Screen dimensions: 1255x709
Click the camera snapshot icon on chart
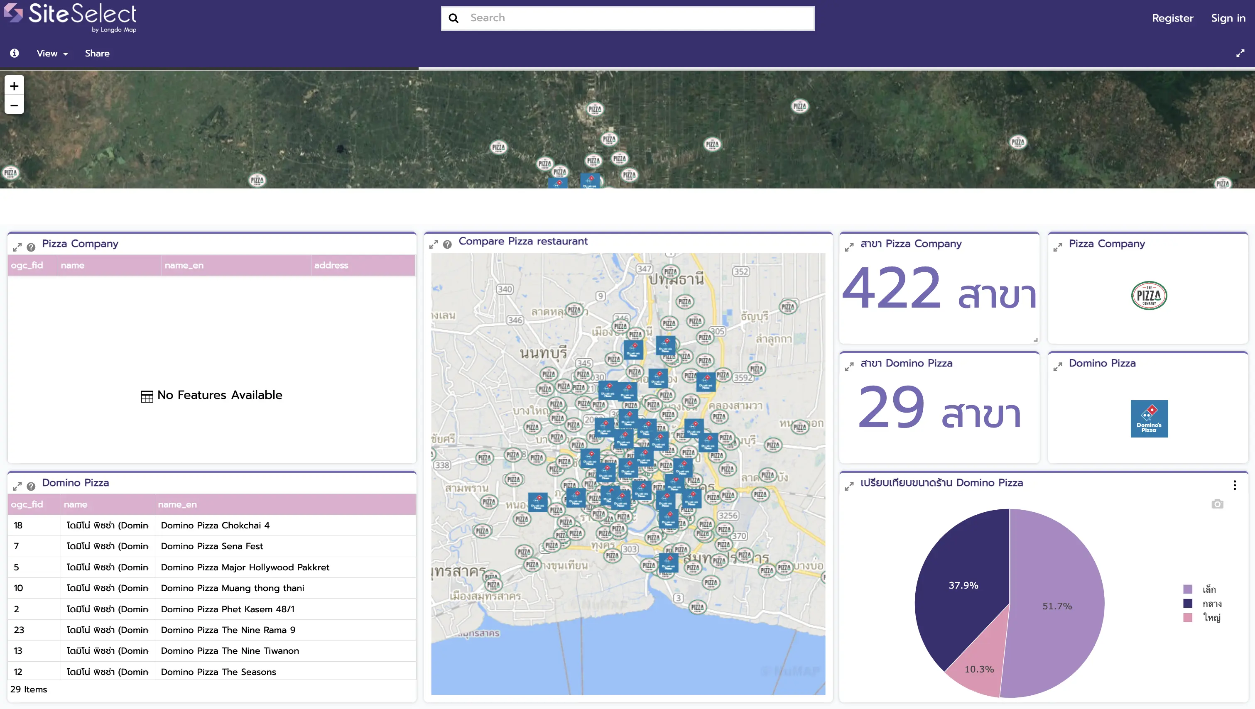tap(1217, 504)
